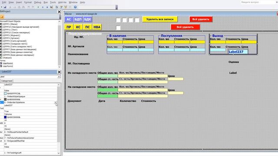Close the VBAProject explorer pane

pyautogui.click(x=59, y=12)
